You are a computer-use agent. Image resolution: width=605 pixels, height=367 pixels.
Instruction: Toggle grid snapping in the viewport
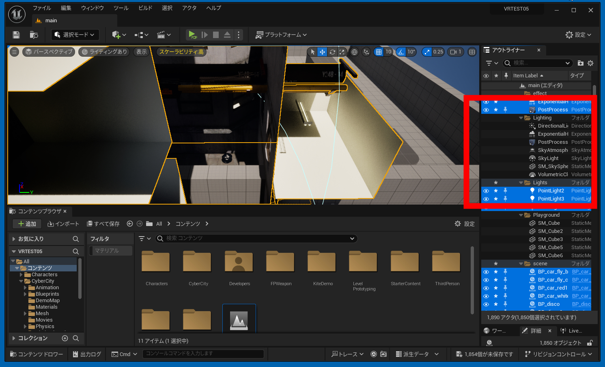(x=379, y=52)
